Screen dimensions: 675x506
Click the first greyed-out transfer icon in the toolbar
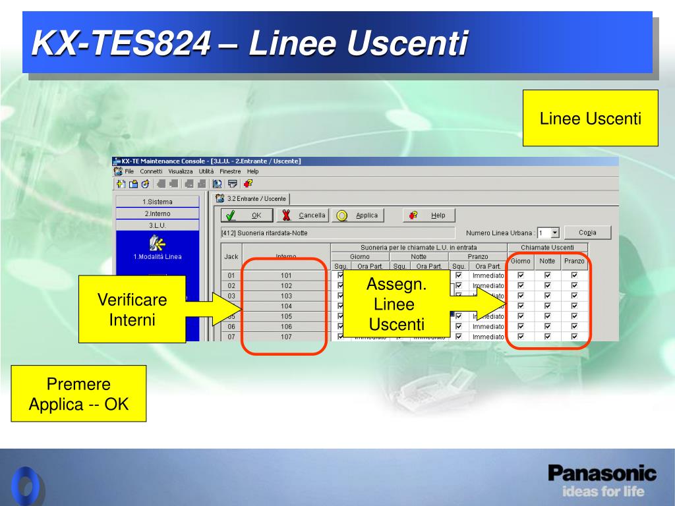click(x=161, y=184)
